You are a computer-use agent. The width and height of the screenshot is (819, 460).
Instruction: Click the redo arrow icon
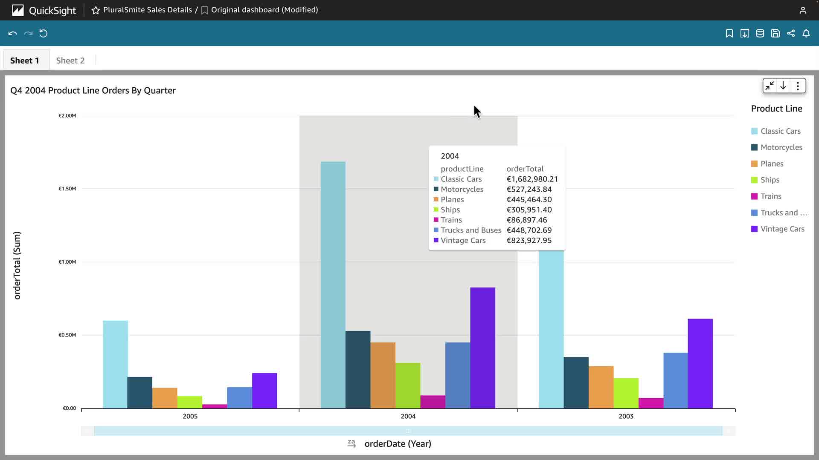click(x=28, y=33)
